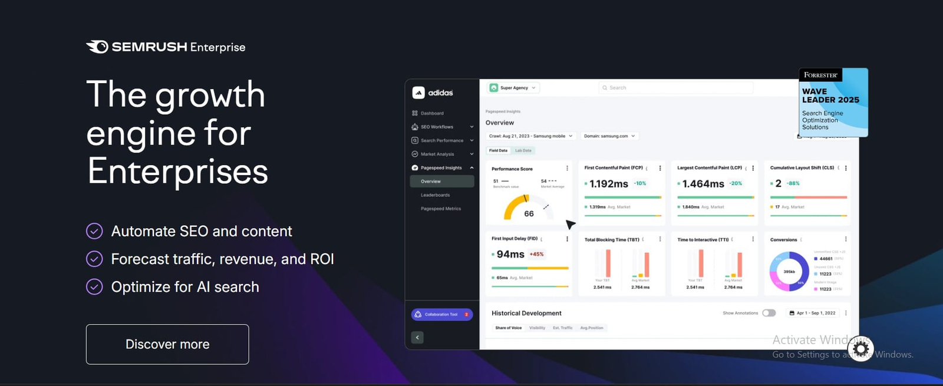Click the Conversions donut chart
Viewport: 943px width, 386px height.
click(x=789, y=272)
